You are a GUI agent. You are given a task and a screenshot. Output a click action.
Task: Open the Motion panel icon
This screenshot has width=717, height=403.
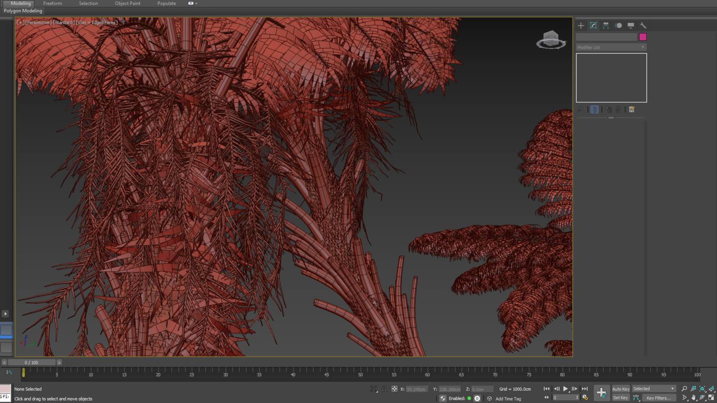pyautogui.click(x=618, y=26)
